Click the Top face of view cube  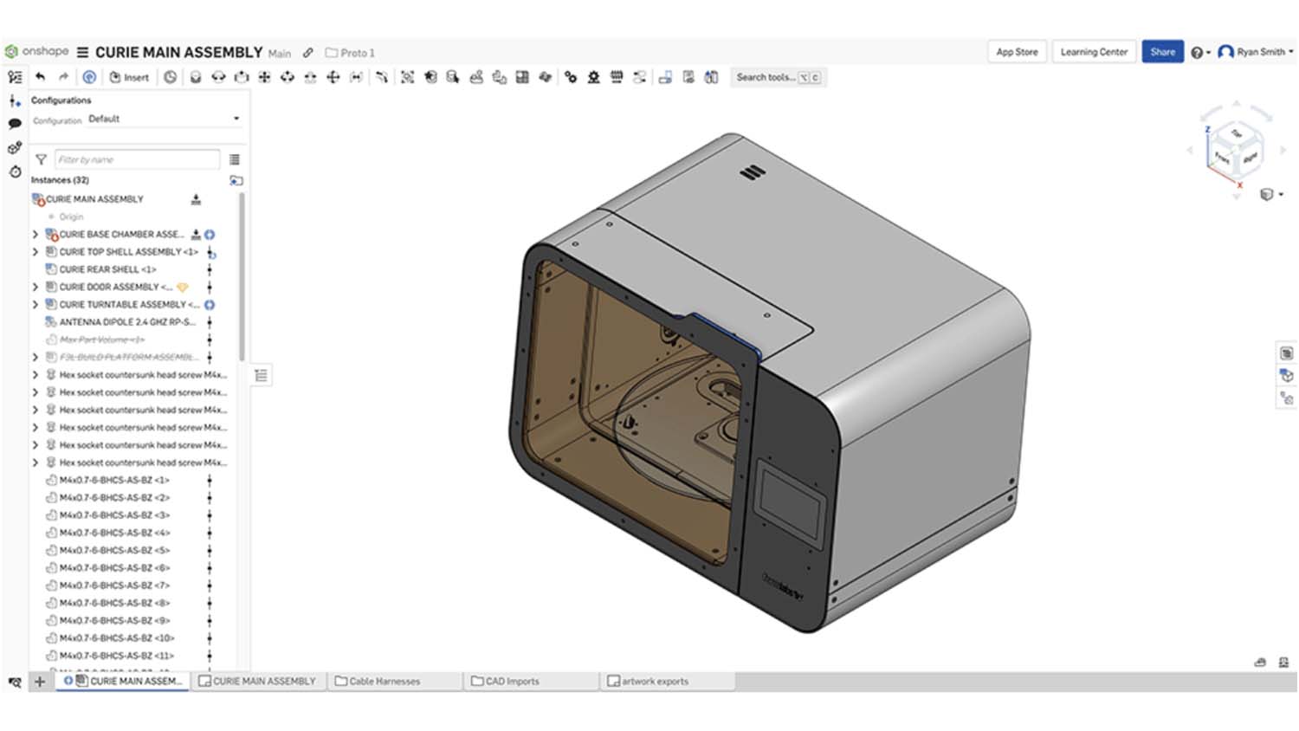tap(1237, 133)
